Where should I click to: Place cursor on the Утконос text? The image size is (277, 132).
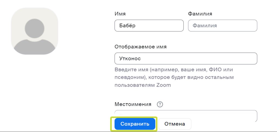click(x=130, y=58)
